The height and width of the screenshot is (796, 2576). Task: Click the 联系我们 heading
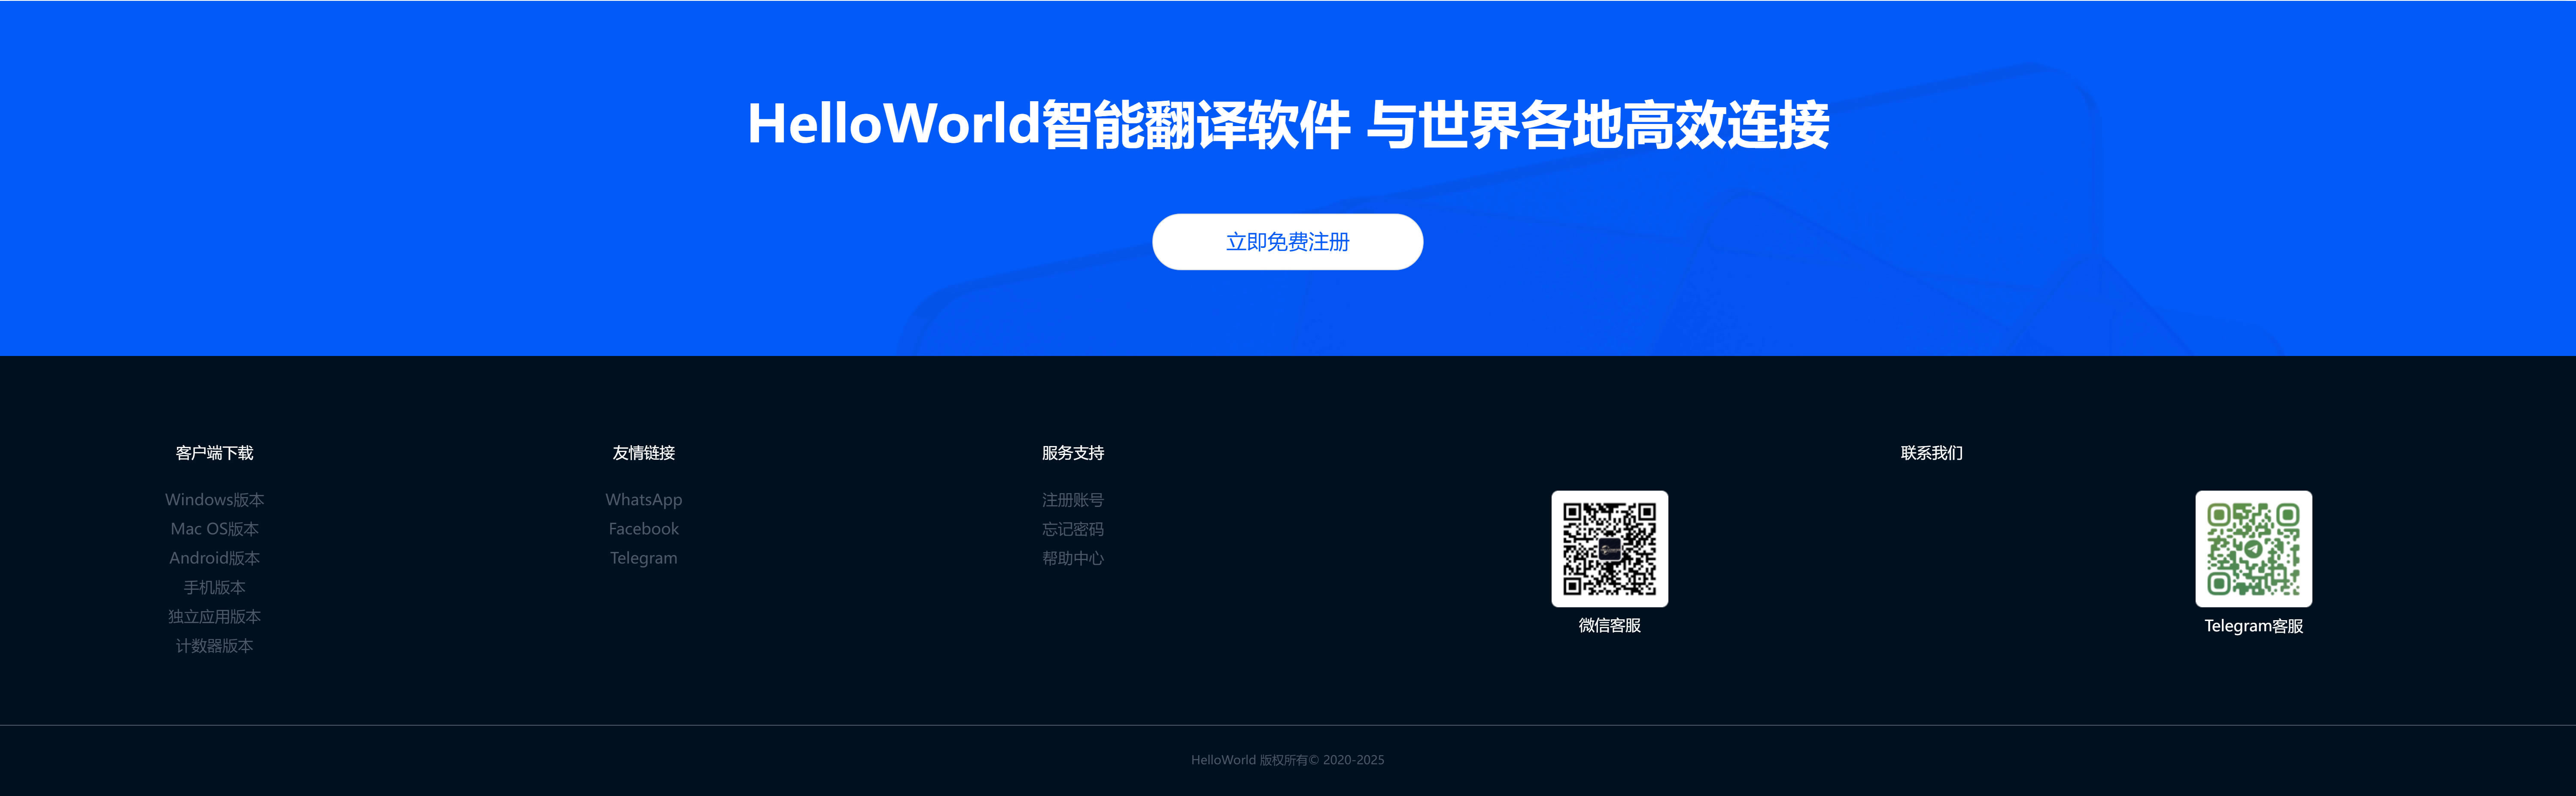tap(1931, 452)
